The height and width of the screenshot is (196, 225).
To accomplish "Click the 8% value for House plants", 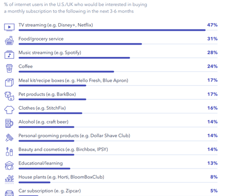I will coord(214,177).
